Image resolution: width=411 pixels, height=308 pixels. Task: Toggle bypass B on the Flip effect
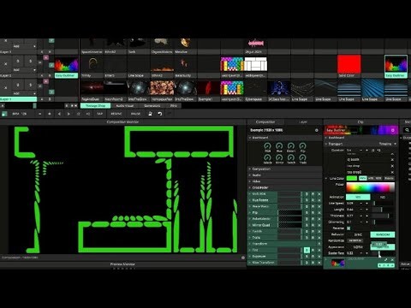pos(307,213)
